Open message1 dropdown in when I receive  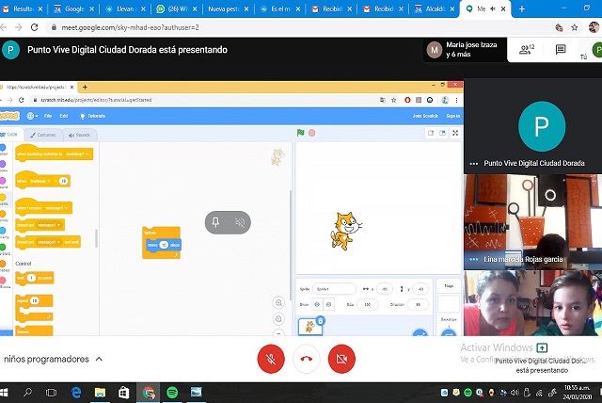[56, 208]
